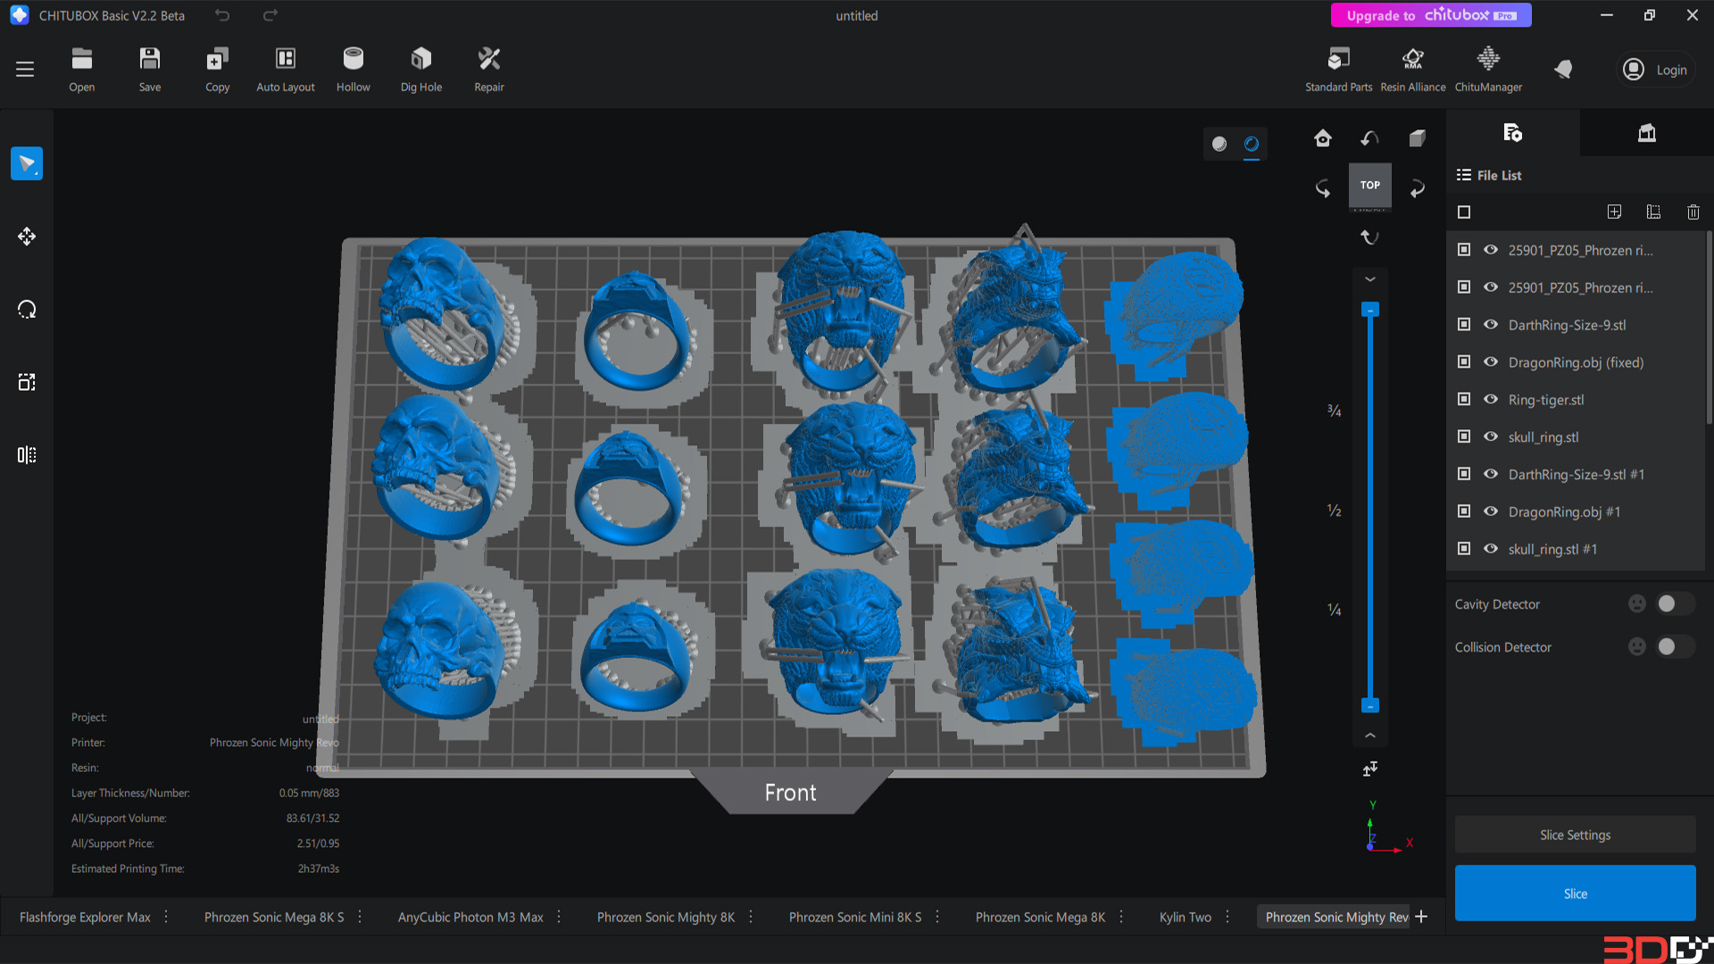Image resolution: width=1714 pixels, height=964 pixels.
Task: Click the notification bell icon
Action: [1563, 70]
